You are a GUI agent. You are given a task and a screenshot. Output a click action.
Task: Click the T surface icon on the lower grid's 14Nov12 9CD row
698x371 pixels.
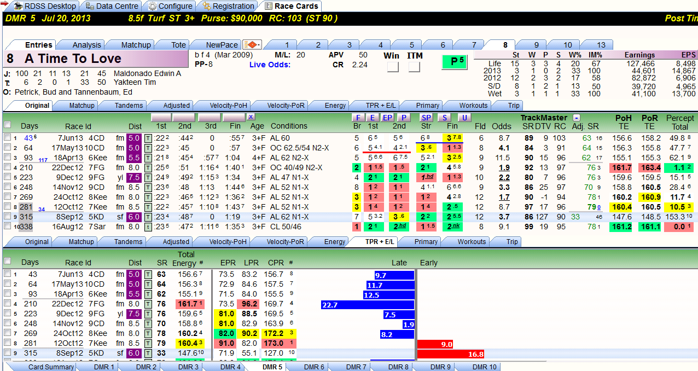coord(148,323)
